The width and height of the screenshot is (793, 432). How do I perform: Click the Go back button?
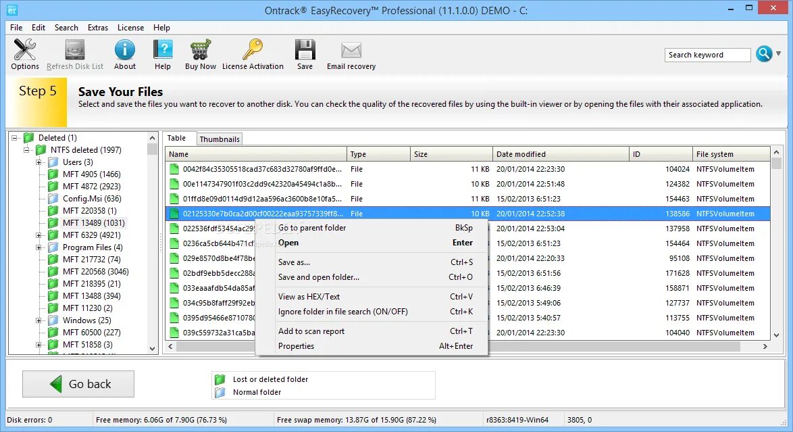78,384
